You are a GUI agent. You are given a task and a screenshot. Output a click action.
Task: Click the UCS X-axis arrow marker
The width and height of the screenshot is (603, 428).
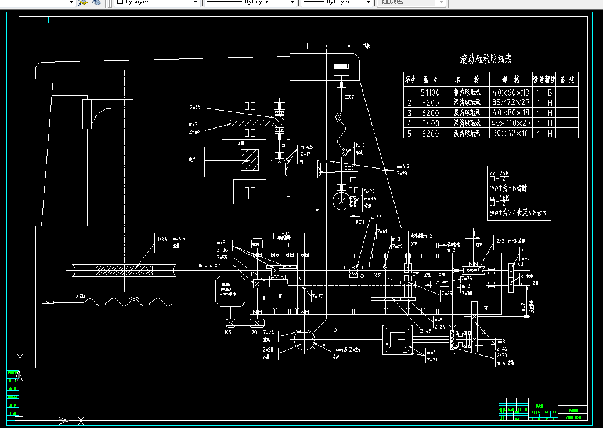pos(63,420)
